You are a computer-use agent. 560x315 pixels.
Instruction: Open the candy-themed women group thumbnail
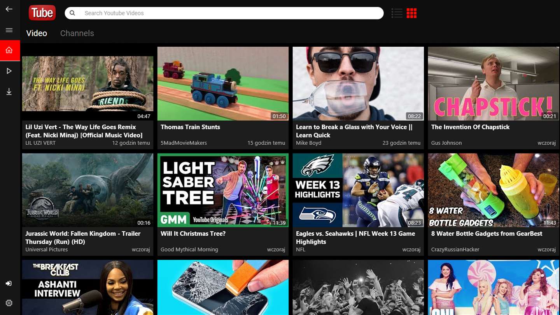[x=493, y=287]
